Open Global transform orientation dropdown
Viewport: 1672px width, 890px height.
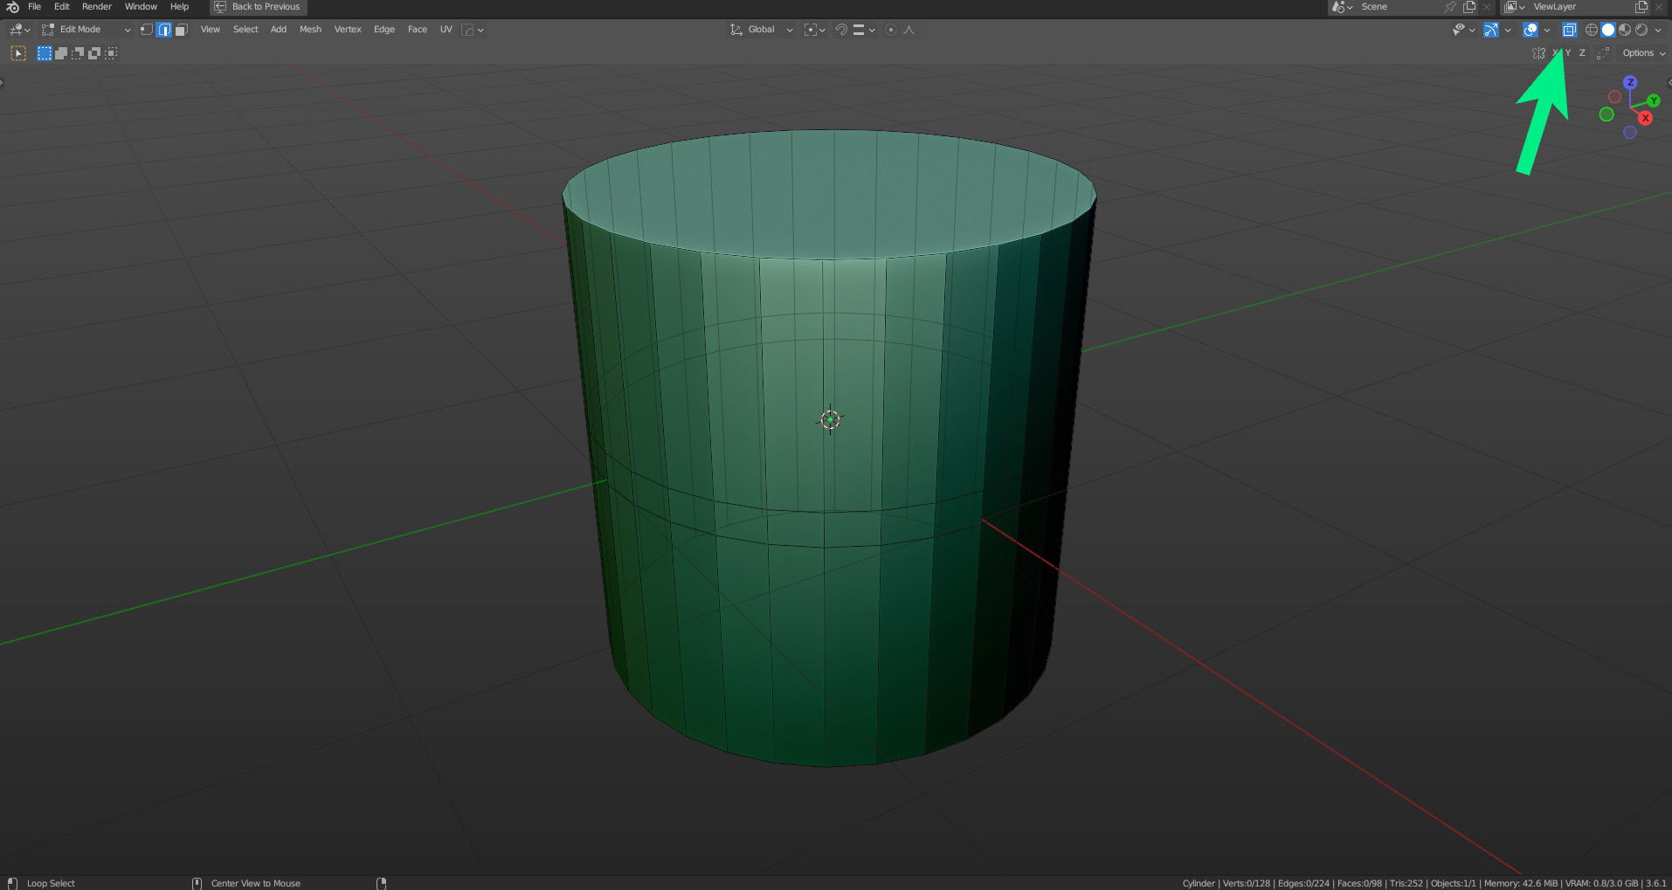click(x=762, y=30)
